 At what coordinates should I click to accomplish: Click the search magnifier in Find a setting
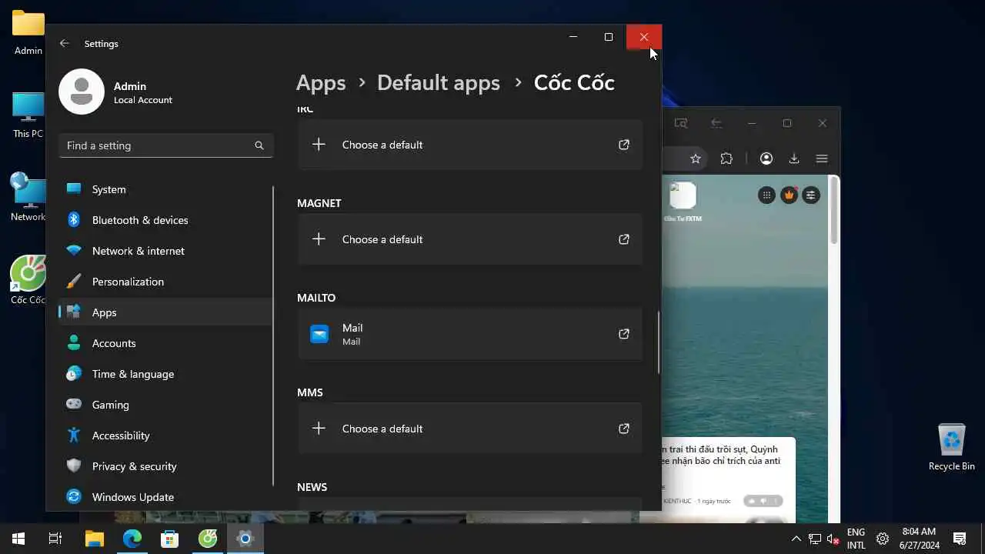(259, 145)
